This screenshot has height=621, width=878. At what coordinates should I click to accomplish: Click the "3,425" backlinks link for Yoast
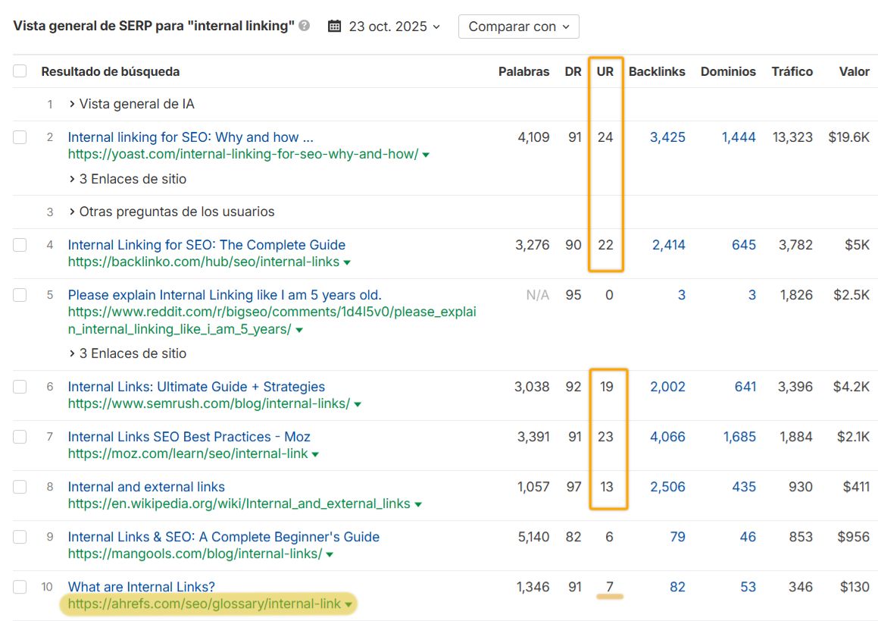click(x=666, y=137)
